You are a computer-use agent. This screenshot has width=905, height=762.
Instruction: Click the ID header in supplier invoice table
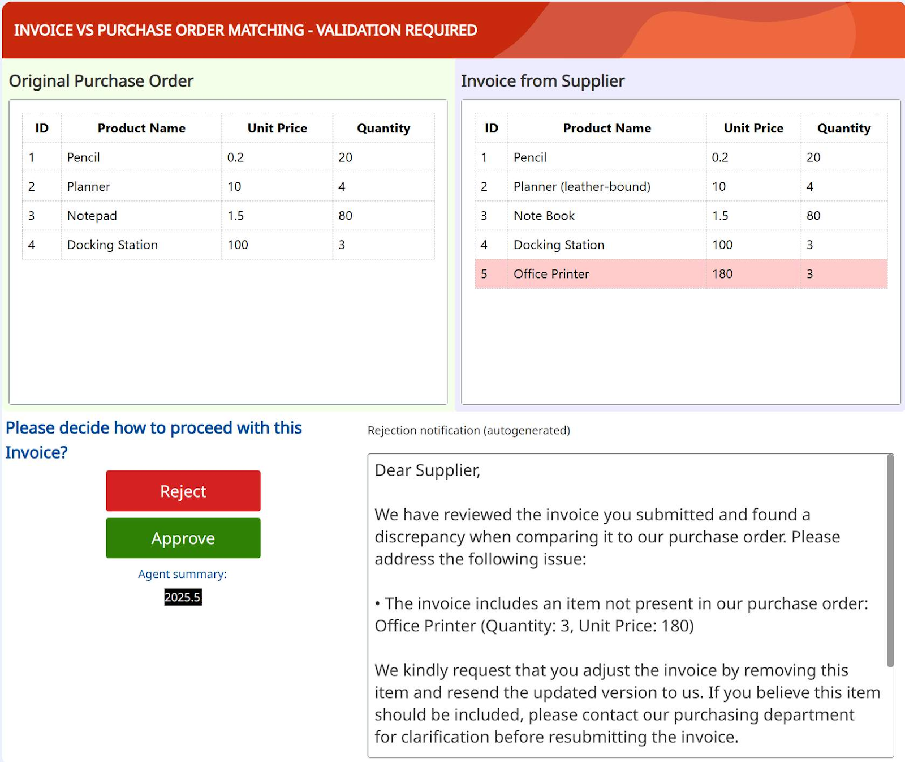pyautogui.click(x=492, y=128)
